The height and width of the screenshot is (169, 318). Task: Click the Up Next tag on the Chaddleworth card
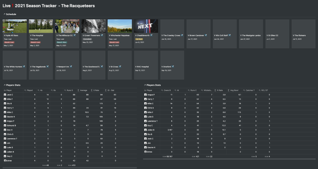click(x=139, y=39)
